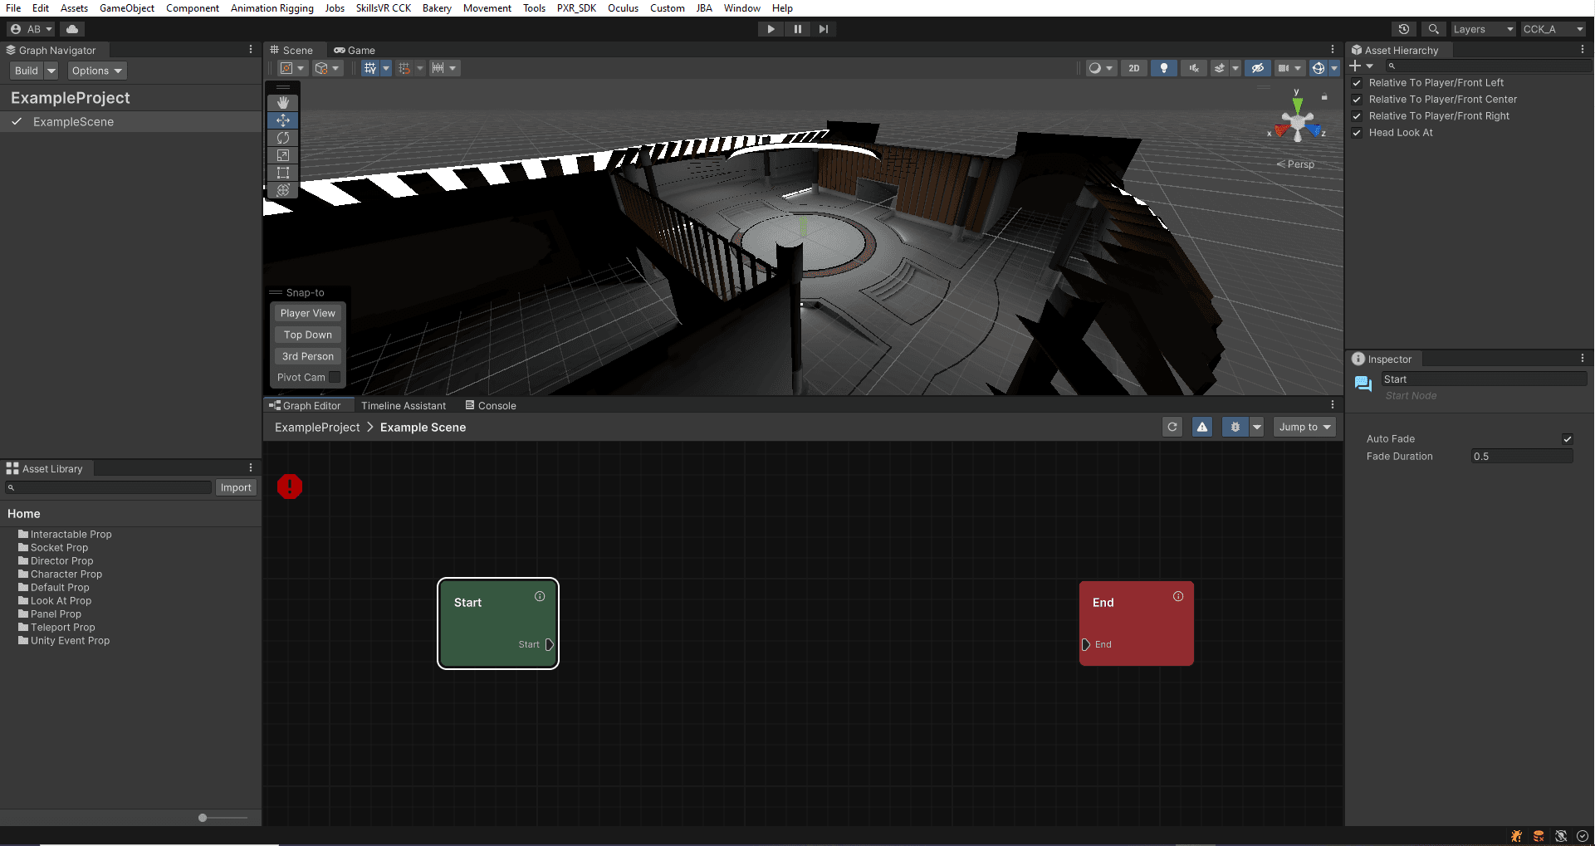Viewport: 1595px width, 846px height.
Task: Open scene camera settings dropdown
Action: pos(1289,68)
